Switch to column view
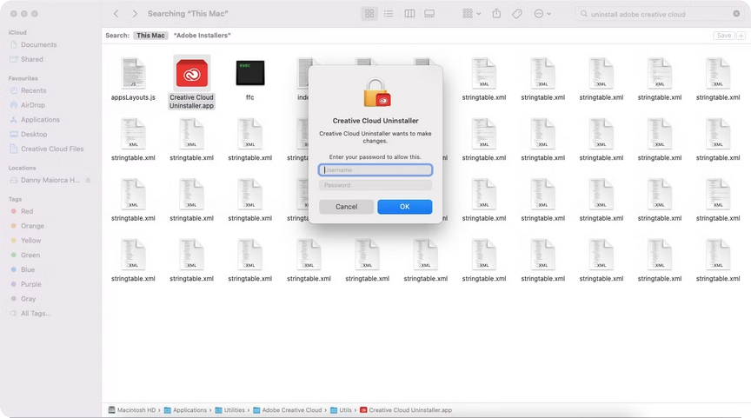The width and height of the screenshot is (751, 418). 409,14
